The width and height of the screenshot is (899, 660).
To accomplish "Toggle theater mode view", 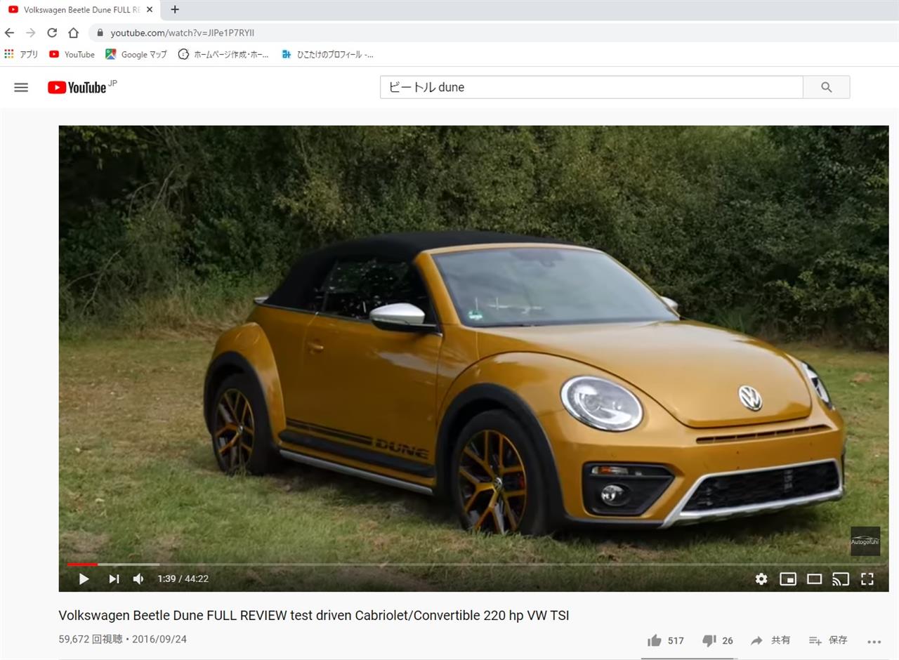I will [x=814, y=579].
